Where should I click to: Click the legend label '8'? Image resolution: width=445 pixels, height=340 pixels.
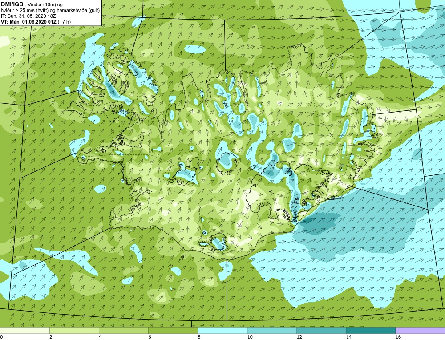pyautogui.click(x=199, y=337)
